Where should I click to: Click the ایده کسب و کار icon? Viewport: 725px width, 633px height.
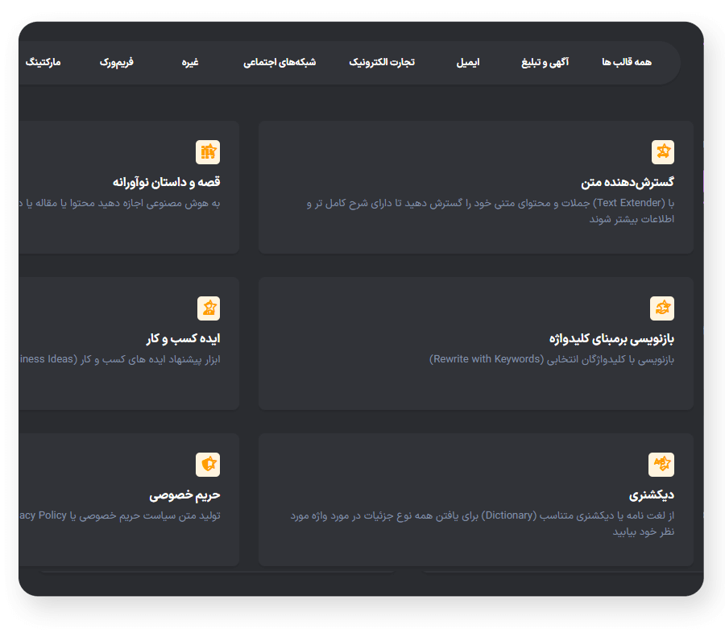coord(208,308)
